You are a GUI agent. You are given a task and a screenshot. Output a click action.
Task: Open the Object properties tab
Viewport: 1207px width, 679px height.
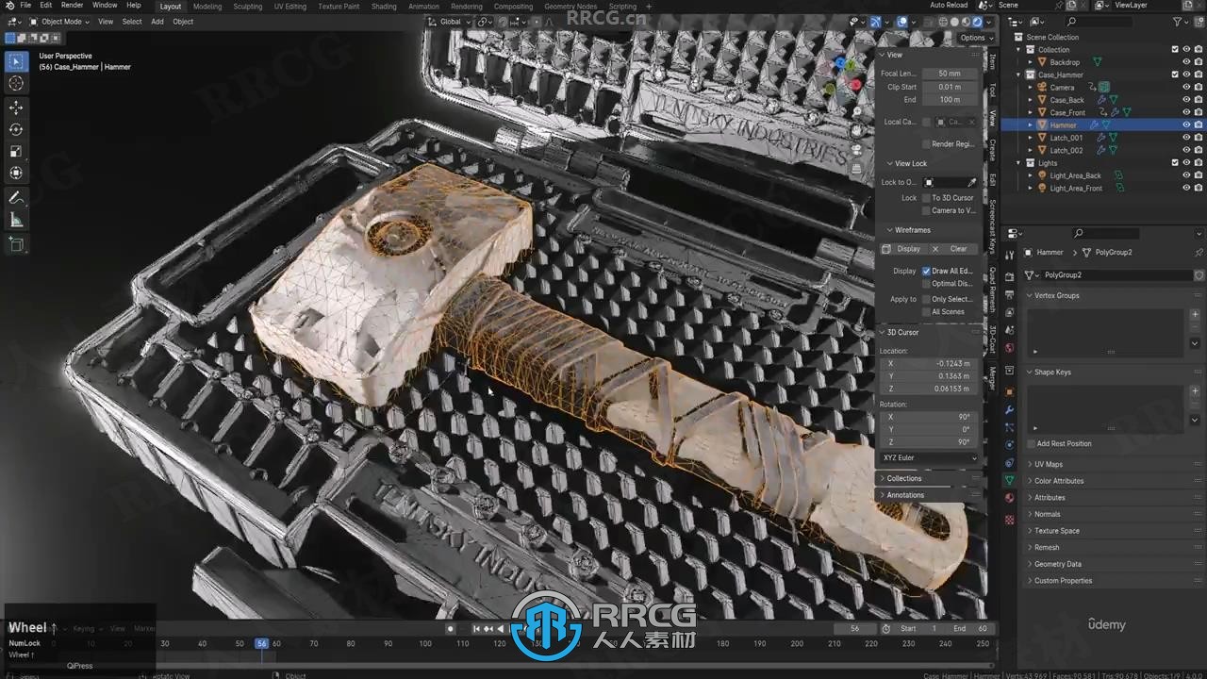point(1009,391)
